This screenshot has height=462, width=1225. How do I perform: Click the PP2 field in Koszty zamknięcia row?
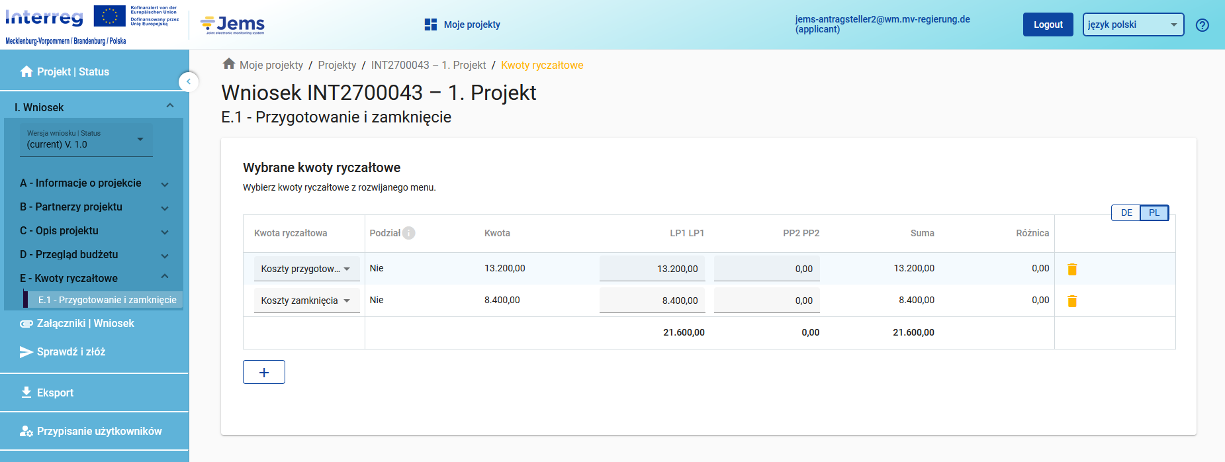767,300
